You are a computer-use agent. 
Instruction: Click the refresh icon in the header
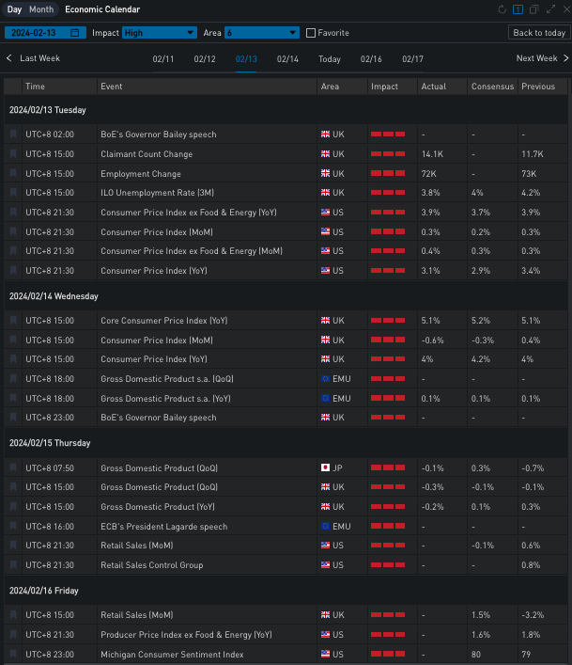pos(502,9)
